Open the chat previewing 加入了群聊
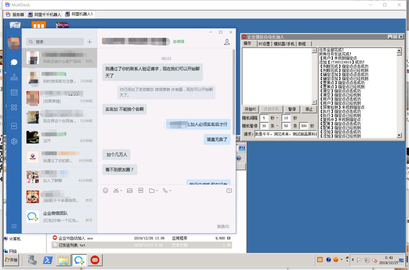Screen dimensions: 409x270 point(59,177)
